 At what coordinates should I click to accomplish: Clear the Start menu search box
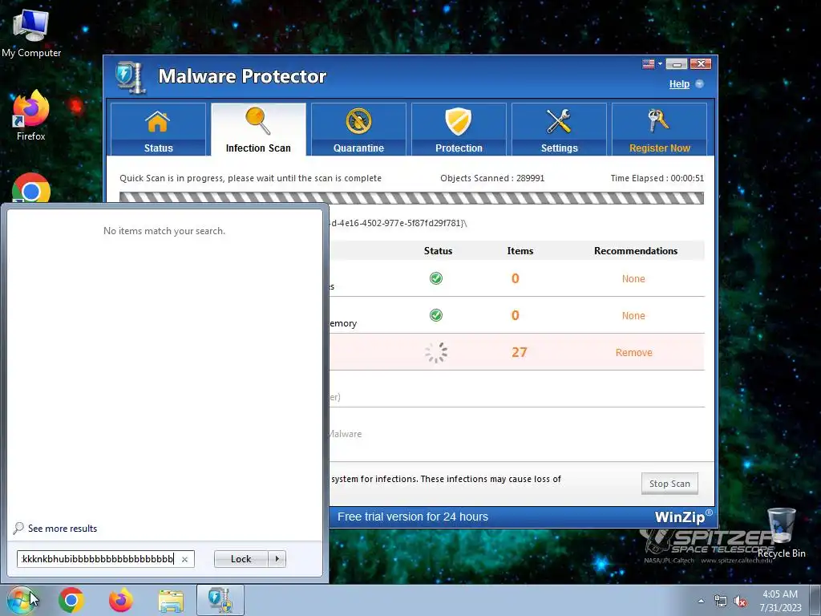(x=184, y=559)
